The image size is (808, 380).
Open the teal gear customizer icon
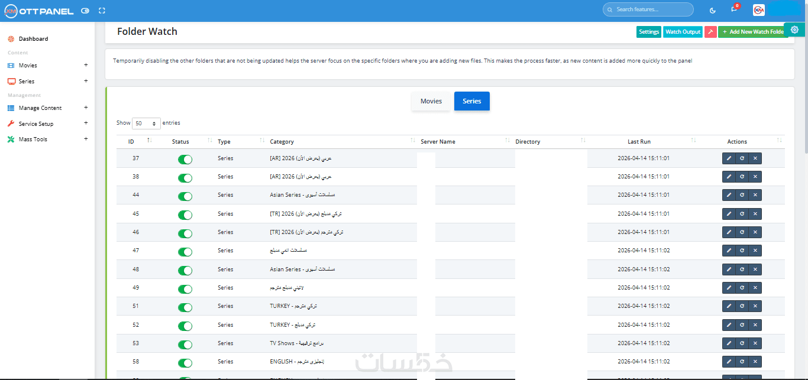point(794,30)
